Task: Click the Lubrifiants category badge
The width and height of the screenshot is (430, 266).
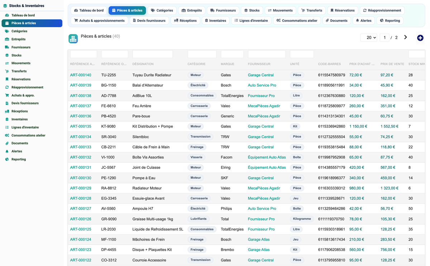Action: [199, 219]
